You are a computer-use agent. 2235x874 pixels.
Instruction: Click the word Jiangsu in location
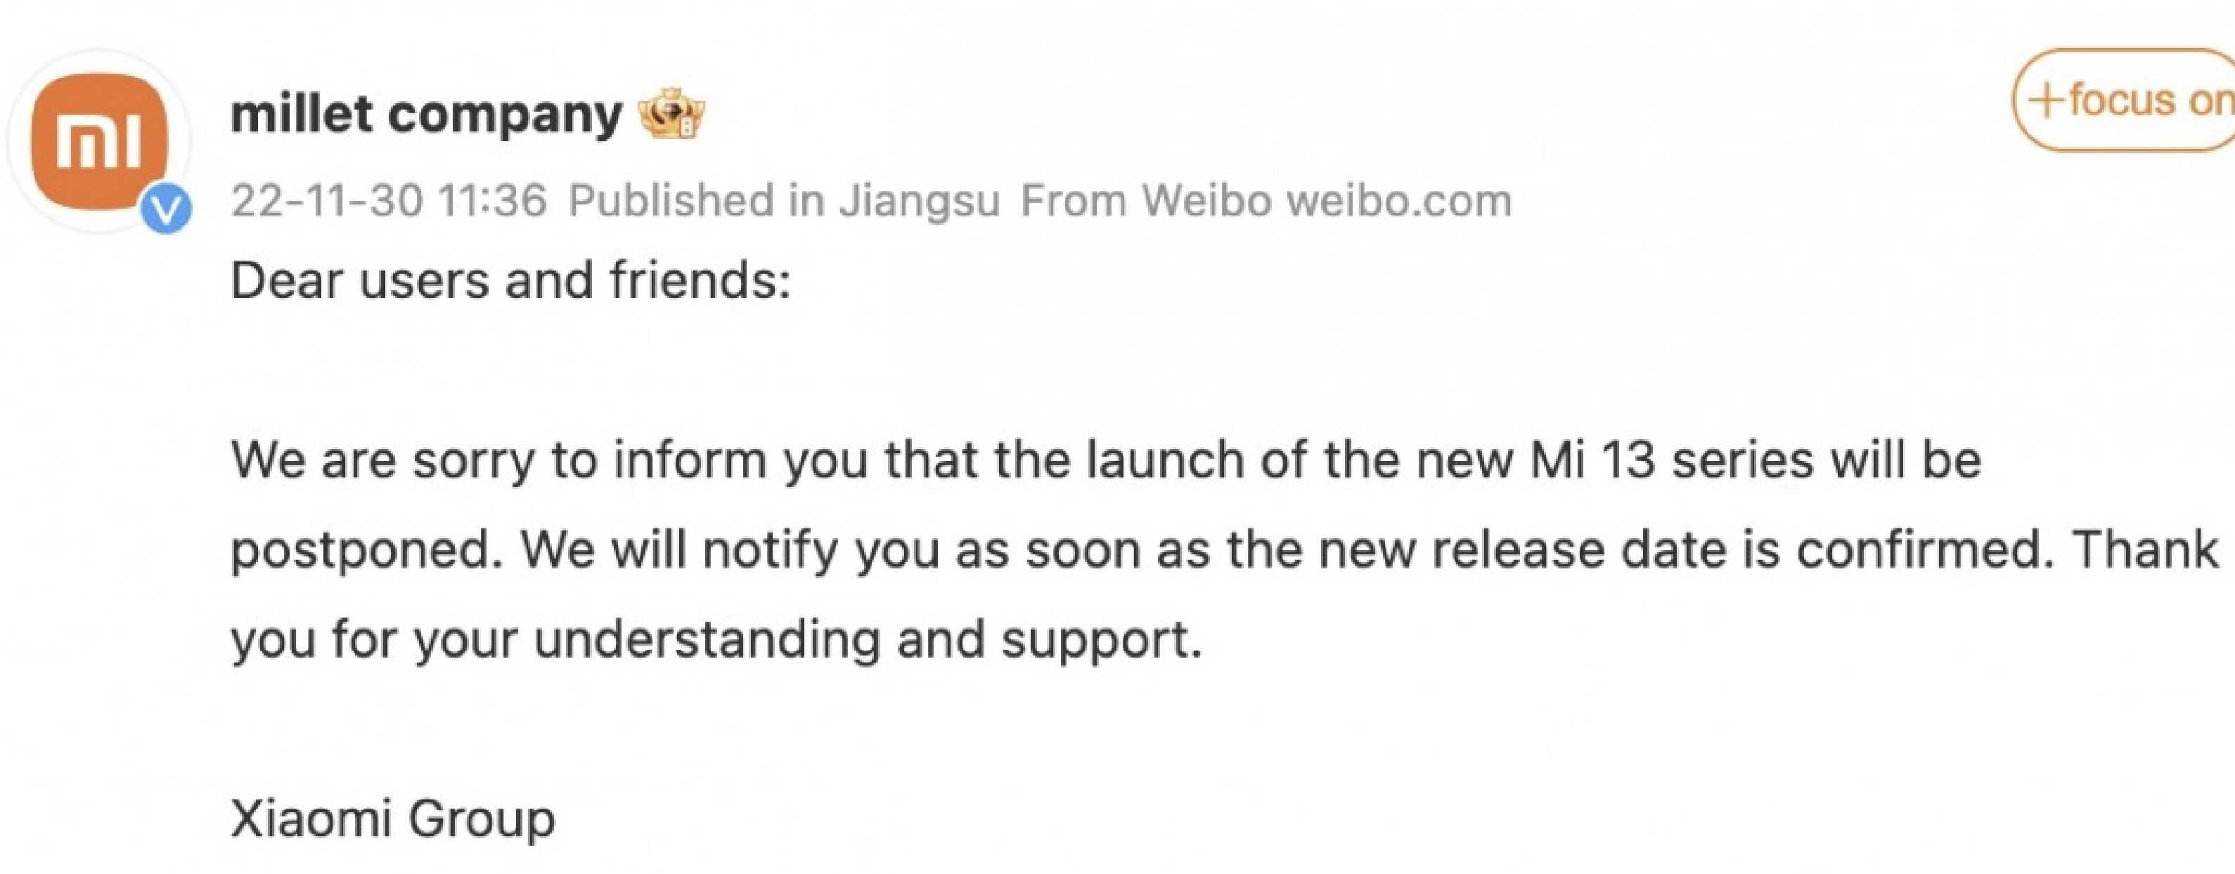point(919,201)
